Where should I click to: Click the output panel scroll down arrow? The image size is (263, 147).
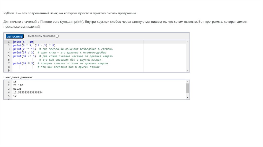tap(188, 98)
